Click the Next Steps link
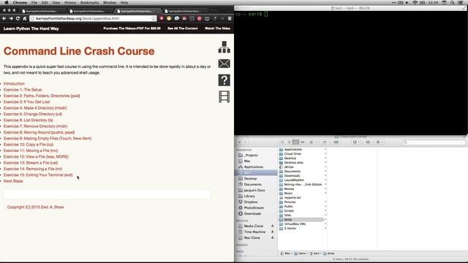The height and width of the screenshot is (263, 468). [x=13, y=181]
